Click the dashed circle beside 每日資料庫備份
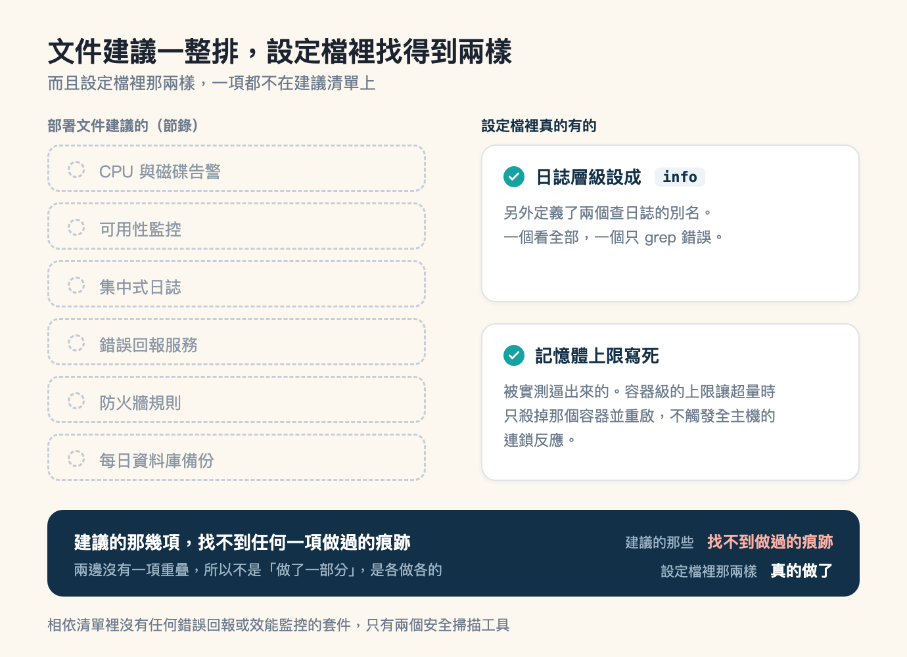The height and width of the screenshot is (657, 907). coord(76,459)
